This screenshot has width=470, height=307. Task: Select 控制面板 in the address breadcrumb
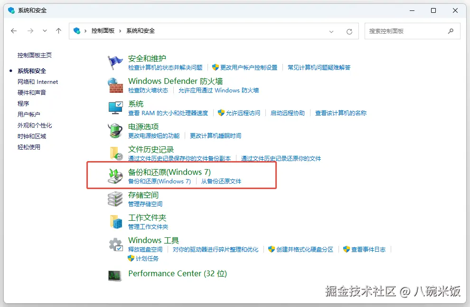click(103, 31)
